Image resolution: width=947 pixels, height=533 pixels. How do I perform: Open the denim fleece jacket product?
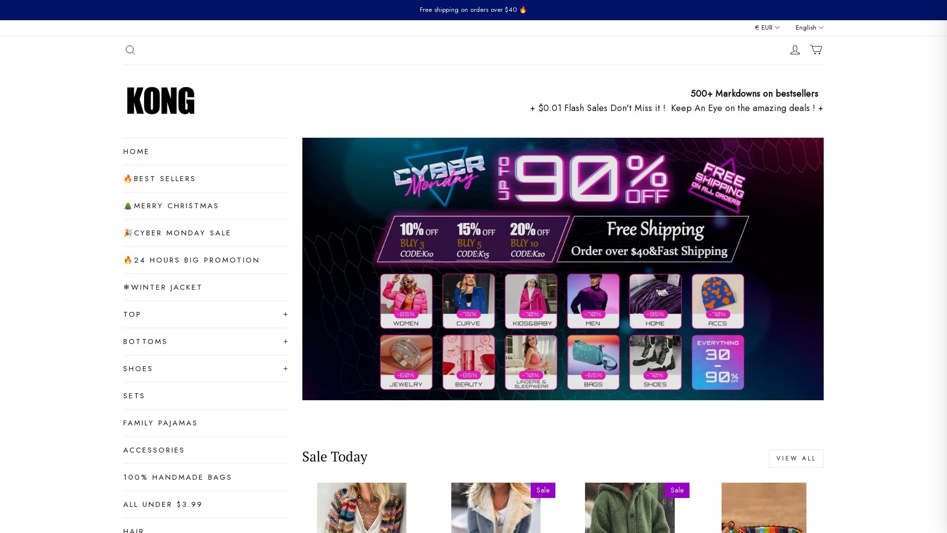(x=496, y=508)
